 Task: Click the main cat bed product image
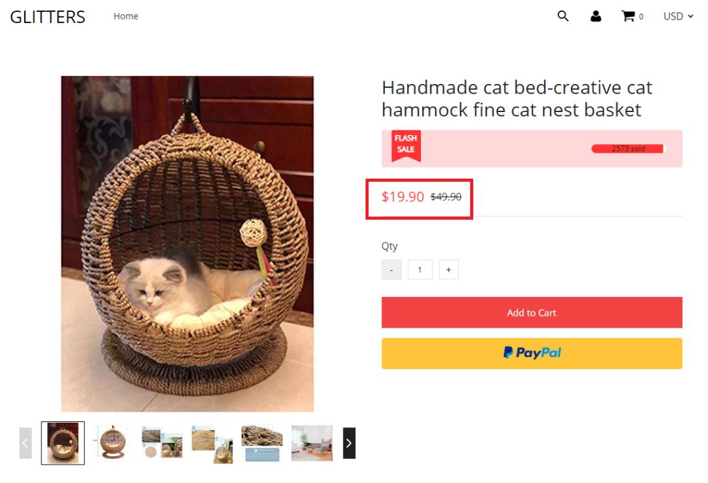tap(187, 244)
